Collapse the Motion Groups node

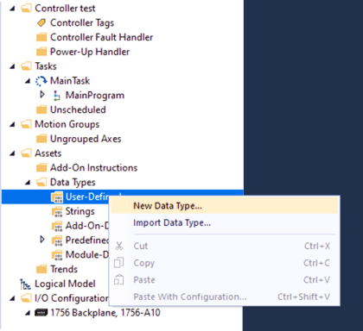12,125
